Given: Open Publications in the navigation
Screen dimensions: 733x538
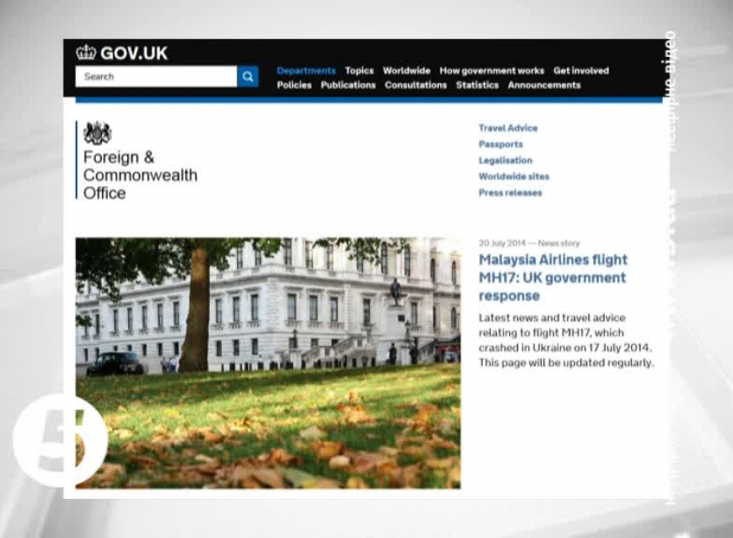Looking at the screenshot, I should pyautogui.click(x=348, y=85).
